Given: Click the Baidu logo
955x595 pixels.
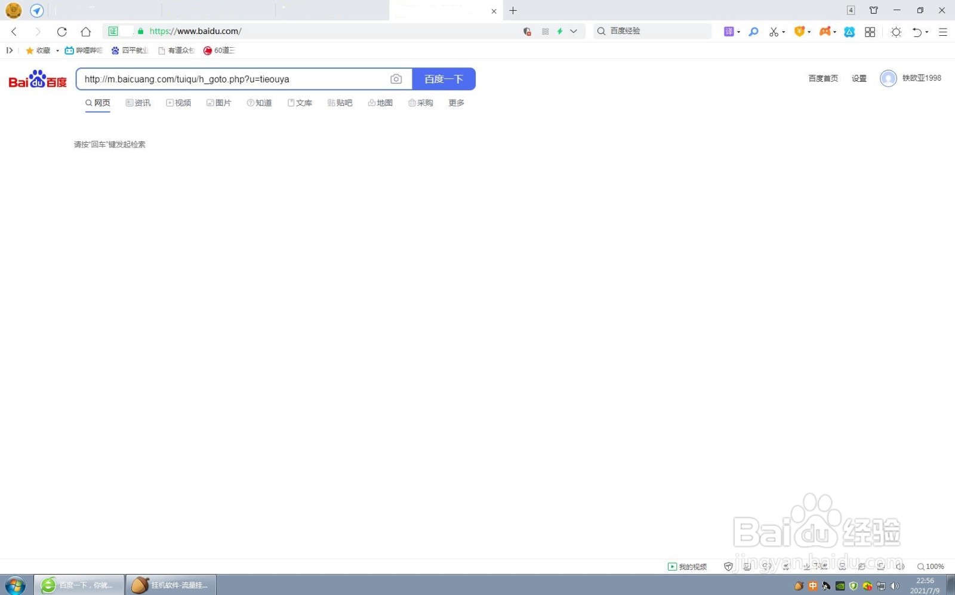Looking at the screenshot, I should pyautogui.click(x=38, y=79).
